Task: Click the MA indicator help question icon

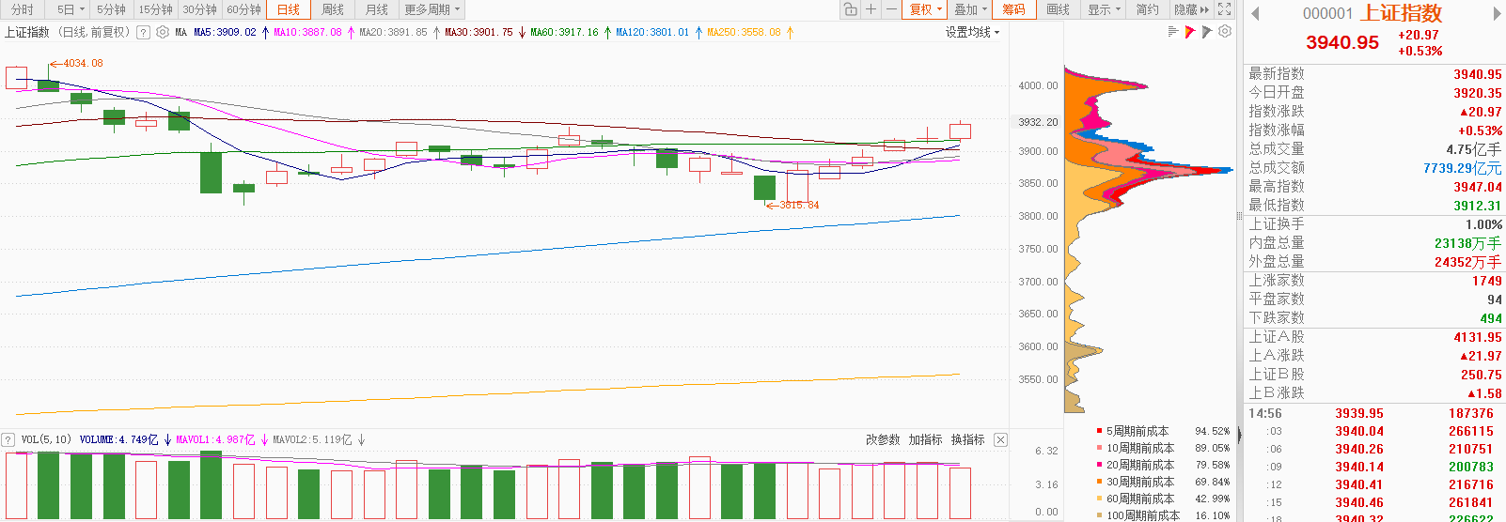Action: [x=143, y=32]
